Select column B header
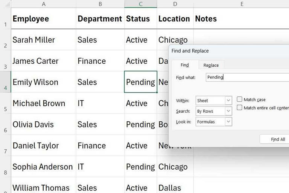The width and height of the screenshot is (289, 193). pos(100,4)
